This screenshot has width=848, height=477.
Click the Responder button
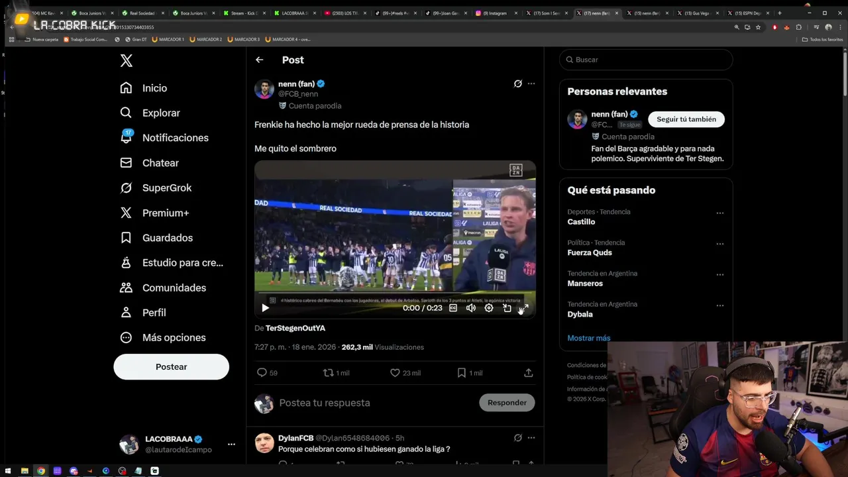click(507, 403)
